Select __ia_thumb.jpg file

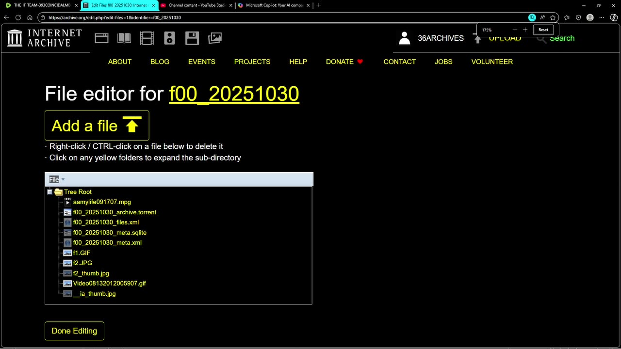tap(94, 294)
